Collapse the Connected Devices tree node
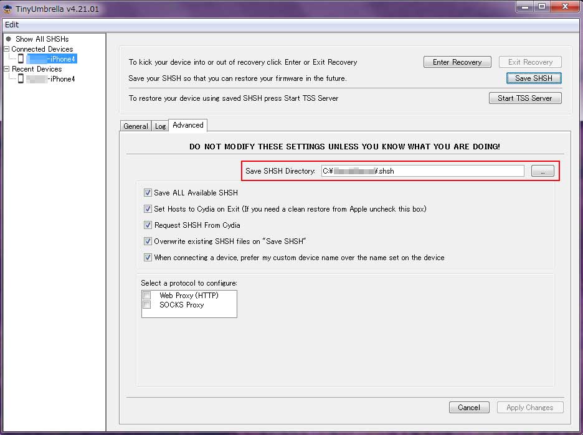Viewport: 583px width, 435px height. pos(6,49)
